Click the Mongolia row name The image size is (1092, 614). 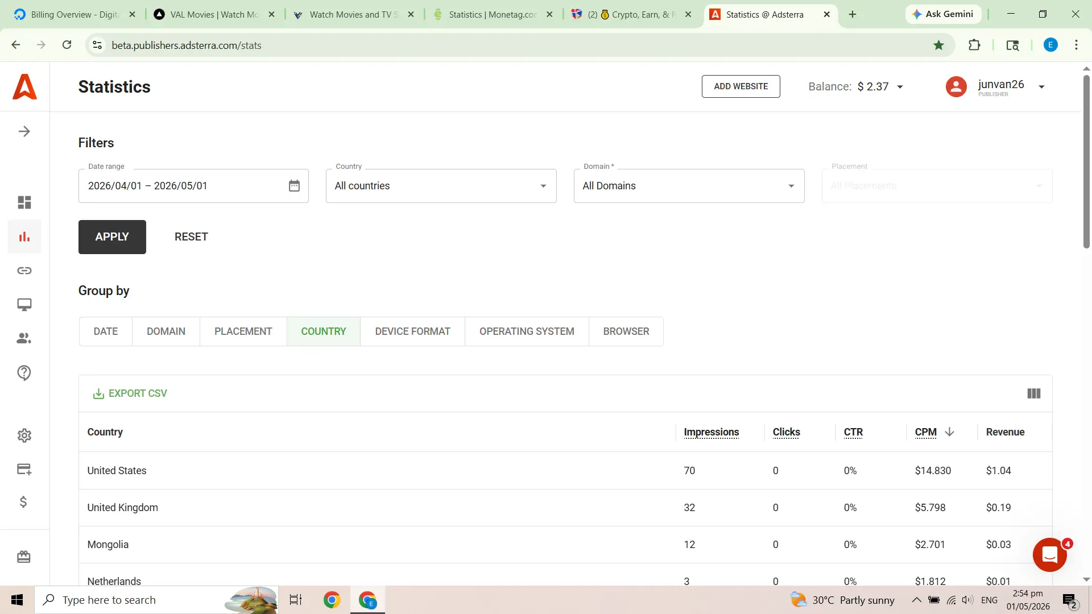[107, 545]
